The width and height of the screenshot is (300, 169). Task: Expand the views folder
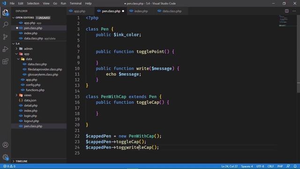[x=17, y=95]
